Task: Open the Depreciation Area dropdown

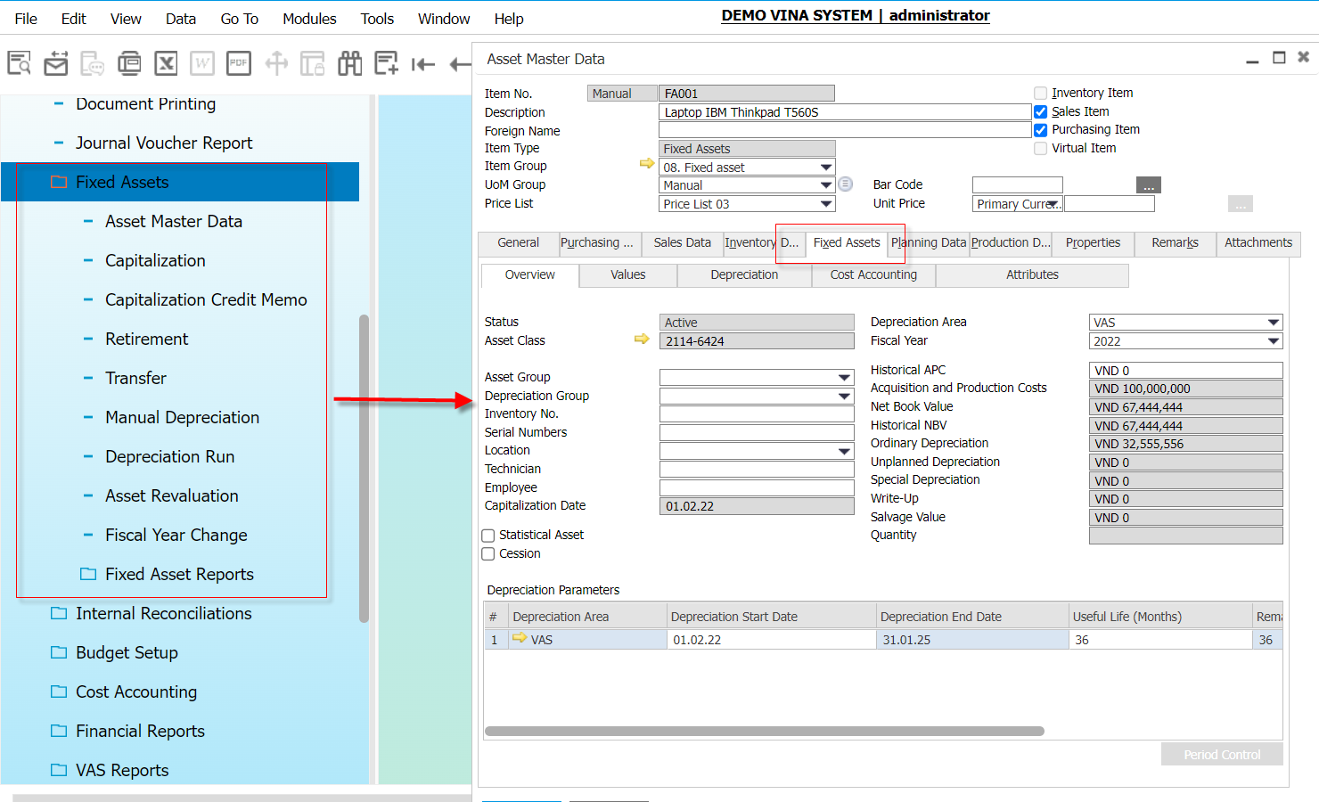Action: 1273,323
